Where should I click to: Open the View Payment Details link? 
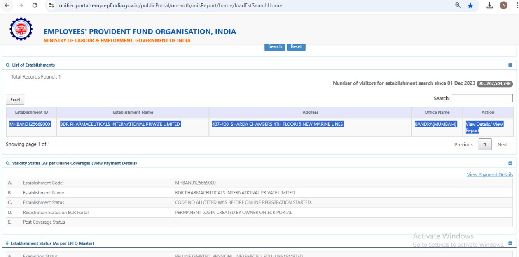[490, 175]
